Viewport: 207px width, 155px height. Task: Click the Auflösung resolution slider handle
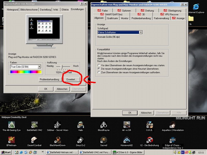tap(61, 67)
